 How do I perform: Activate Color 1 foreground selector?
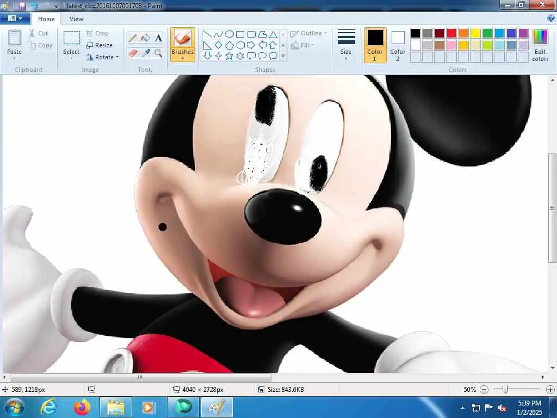click(375, 45)
